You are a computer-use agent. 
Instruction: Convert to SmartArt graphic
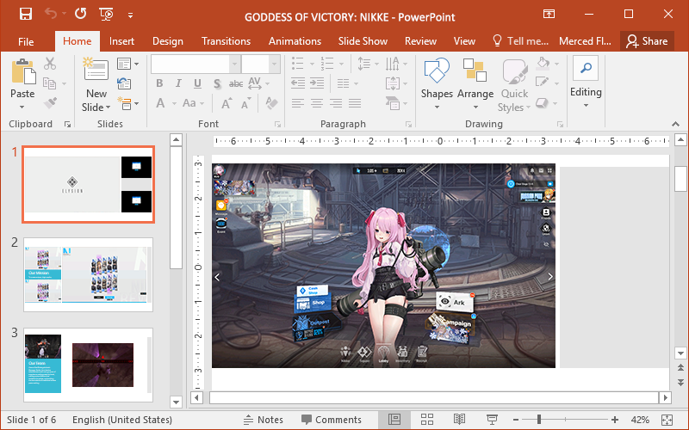396,103
